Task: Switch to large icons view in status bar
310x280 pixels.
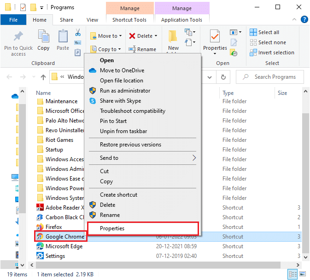Action: point(303,274)
